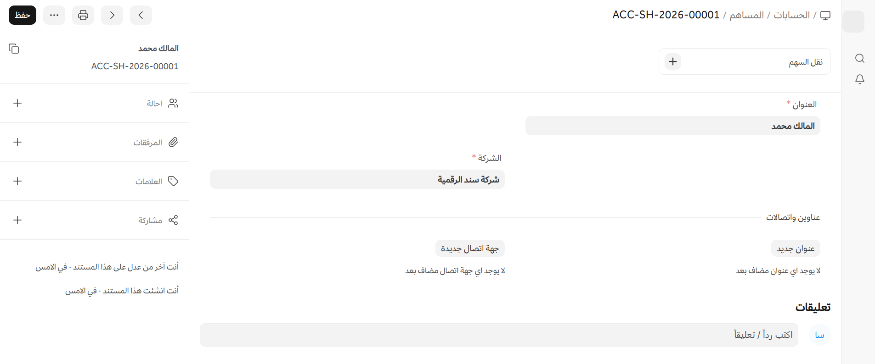Open الحسابات breadcrumb link

(x=791, y=15)
